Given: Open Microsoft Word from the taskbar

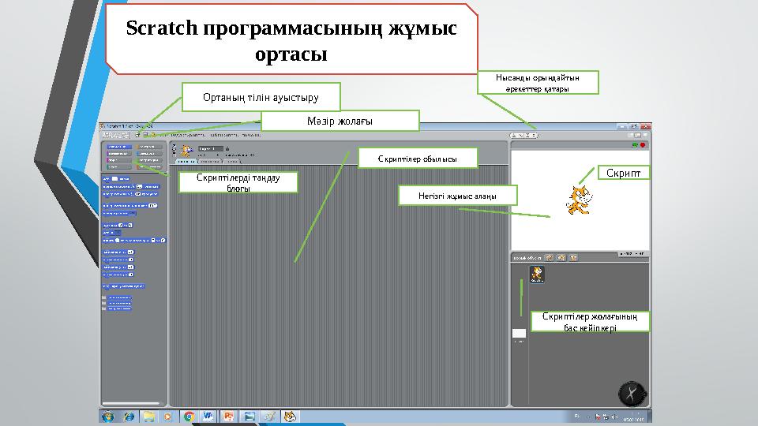Looking at the screenshot, I should click(x=208, y=417).
